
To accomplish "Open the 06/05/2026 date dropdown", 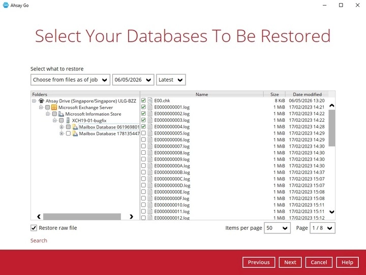I will point(133,80).
